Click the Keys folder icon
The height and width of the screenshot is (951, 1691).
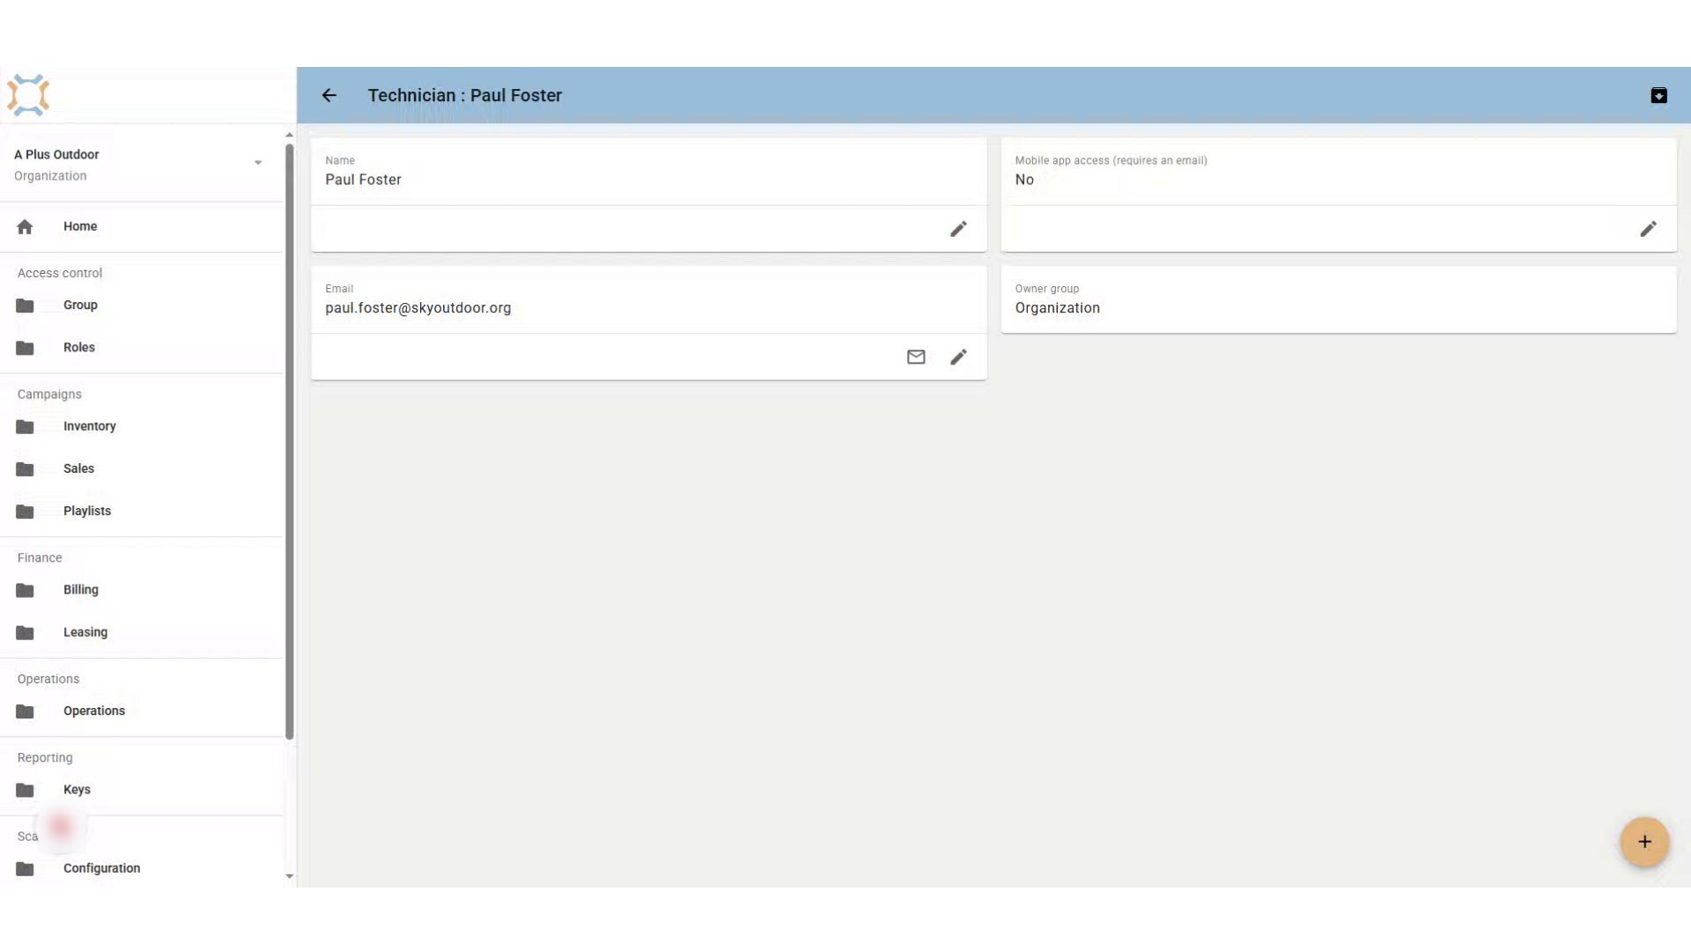click(x=25, y=790)
